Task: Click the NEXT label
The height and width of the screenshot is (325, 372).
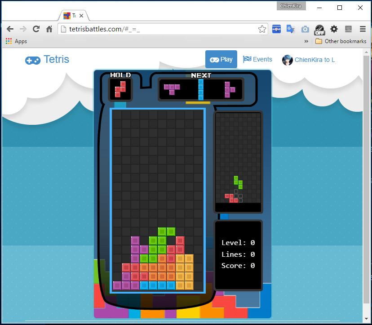Action: [x=201, y=75]
